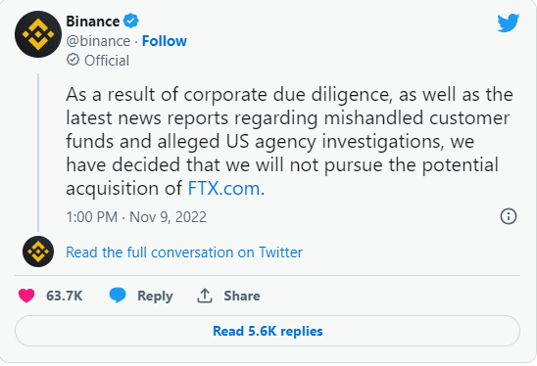
Task: Click the 63.7K likes count
Action: [65, 296]
